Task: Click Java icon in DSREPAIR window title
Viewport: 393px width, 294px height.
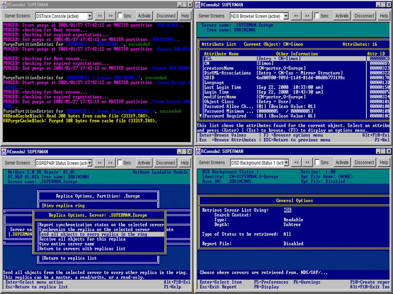Action: [x=4, y=151]
